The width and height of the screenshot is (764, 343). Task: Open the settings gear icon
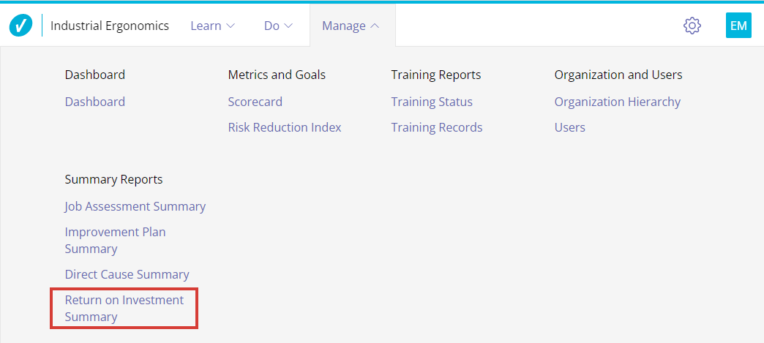[x=692, y=26]
